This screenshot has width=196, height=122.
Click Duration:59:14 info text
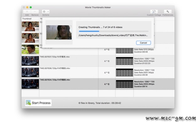141,86
